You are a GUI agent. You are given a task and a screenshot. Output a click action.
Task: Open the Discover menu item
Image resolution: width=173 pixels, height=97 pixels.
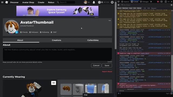(14, 2)
